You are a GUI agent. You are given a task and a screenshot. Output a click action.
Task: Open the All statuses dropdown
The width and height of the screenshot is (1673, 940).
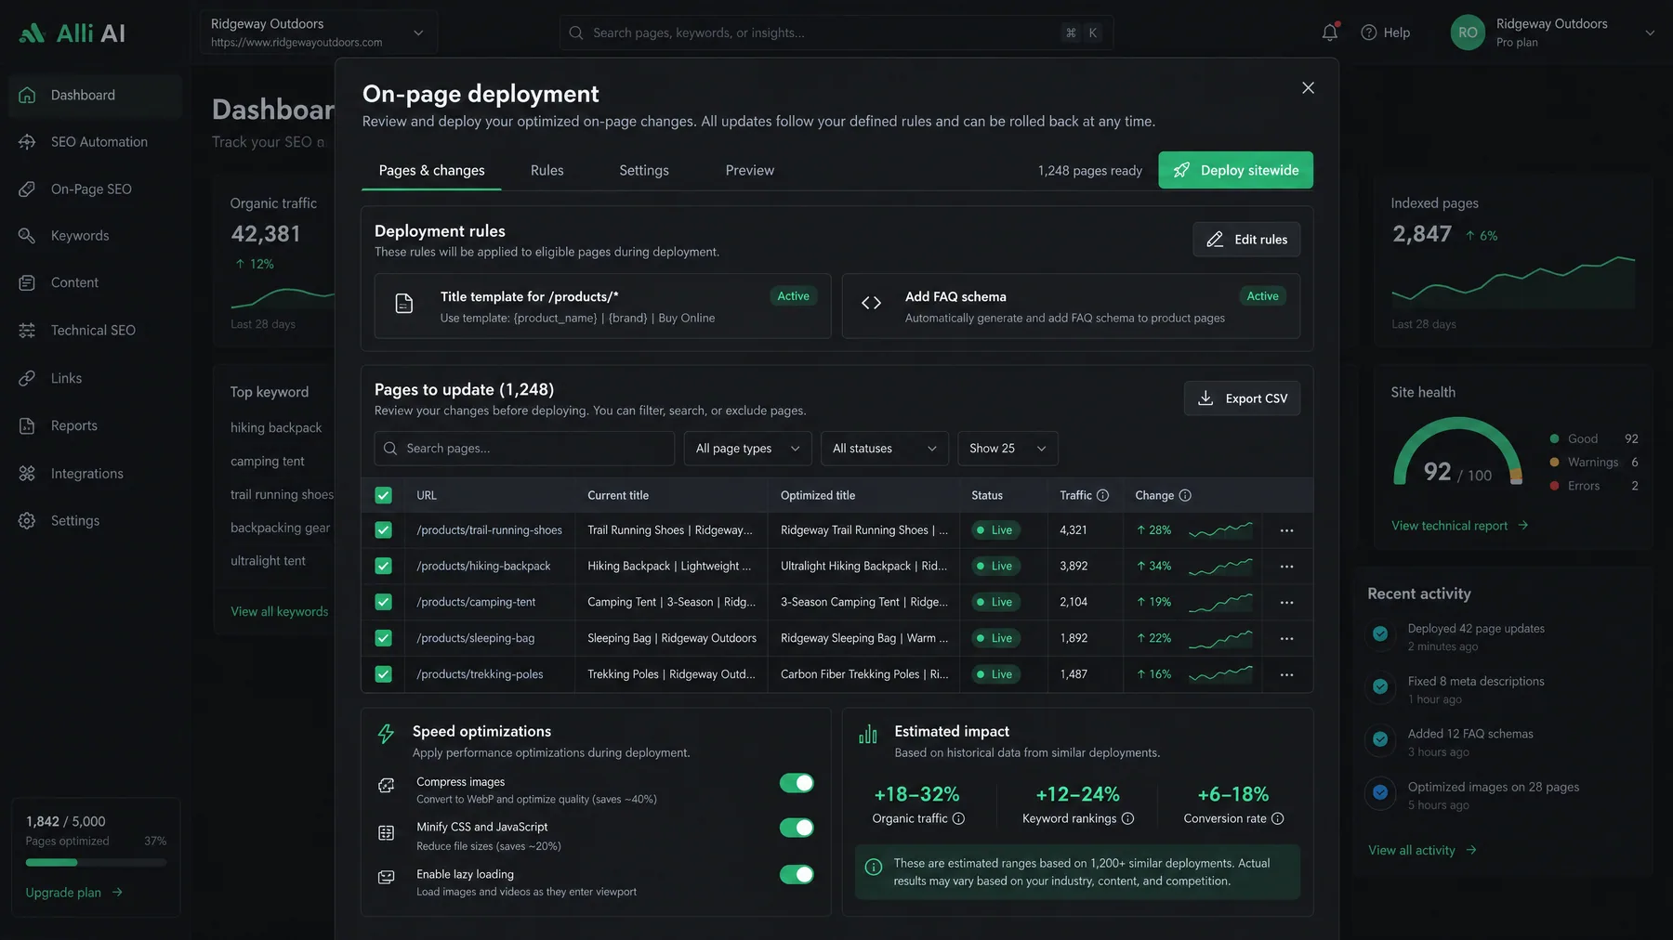884,449
